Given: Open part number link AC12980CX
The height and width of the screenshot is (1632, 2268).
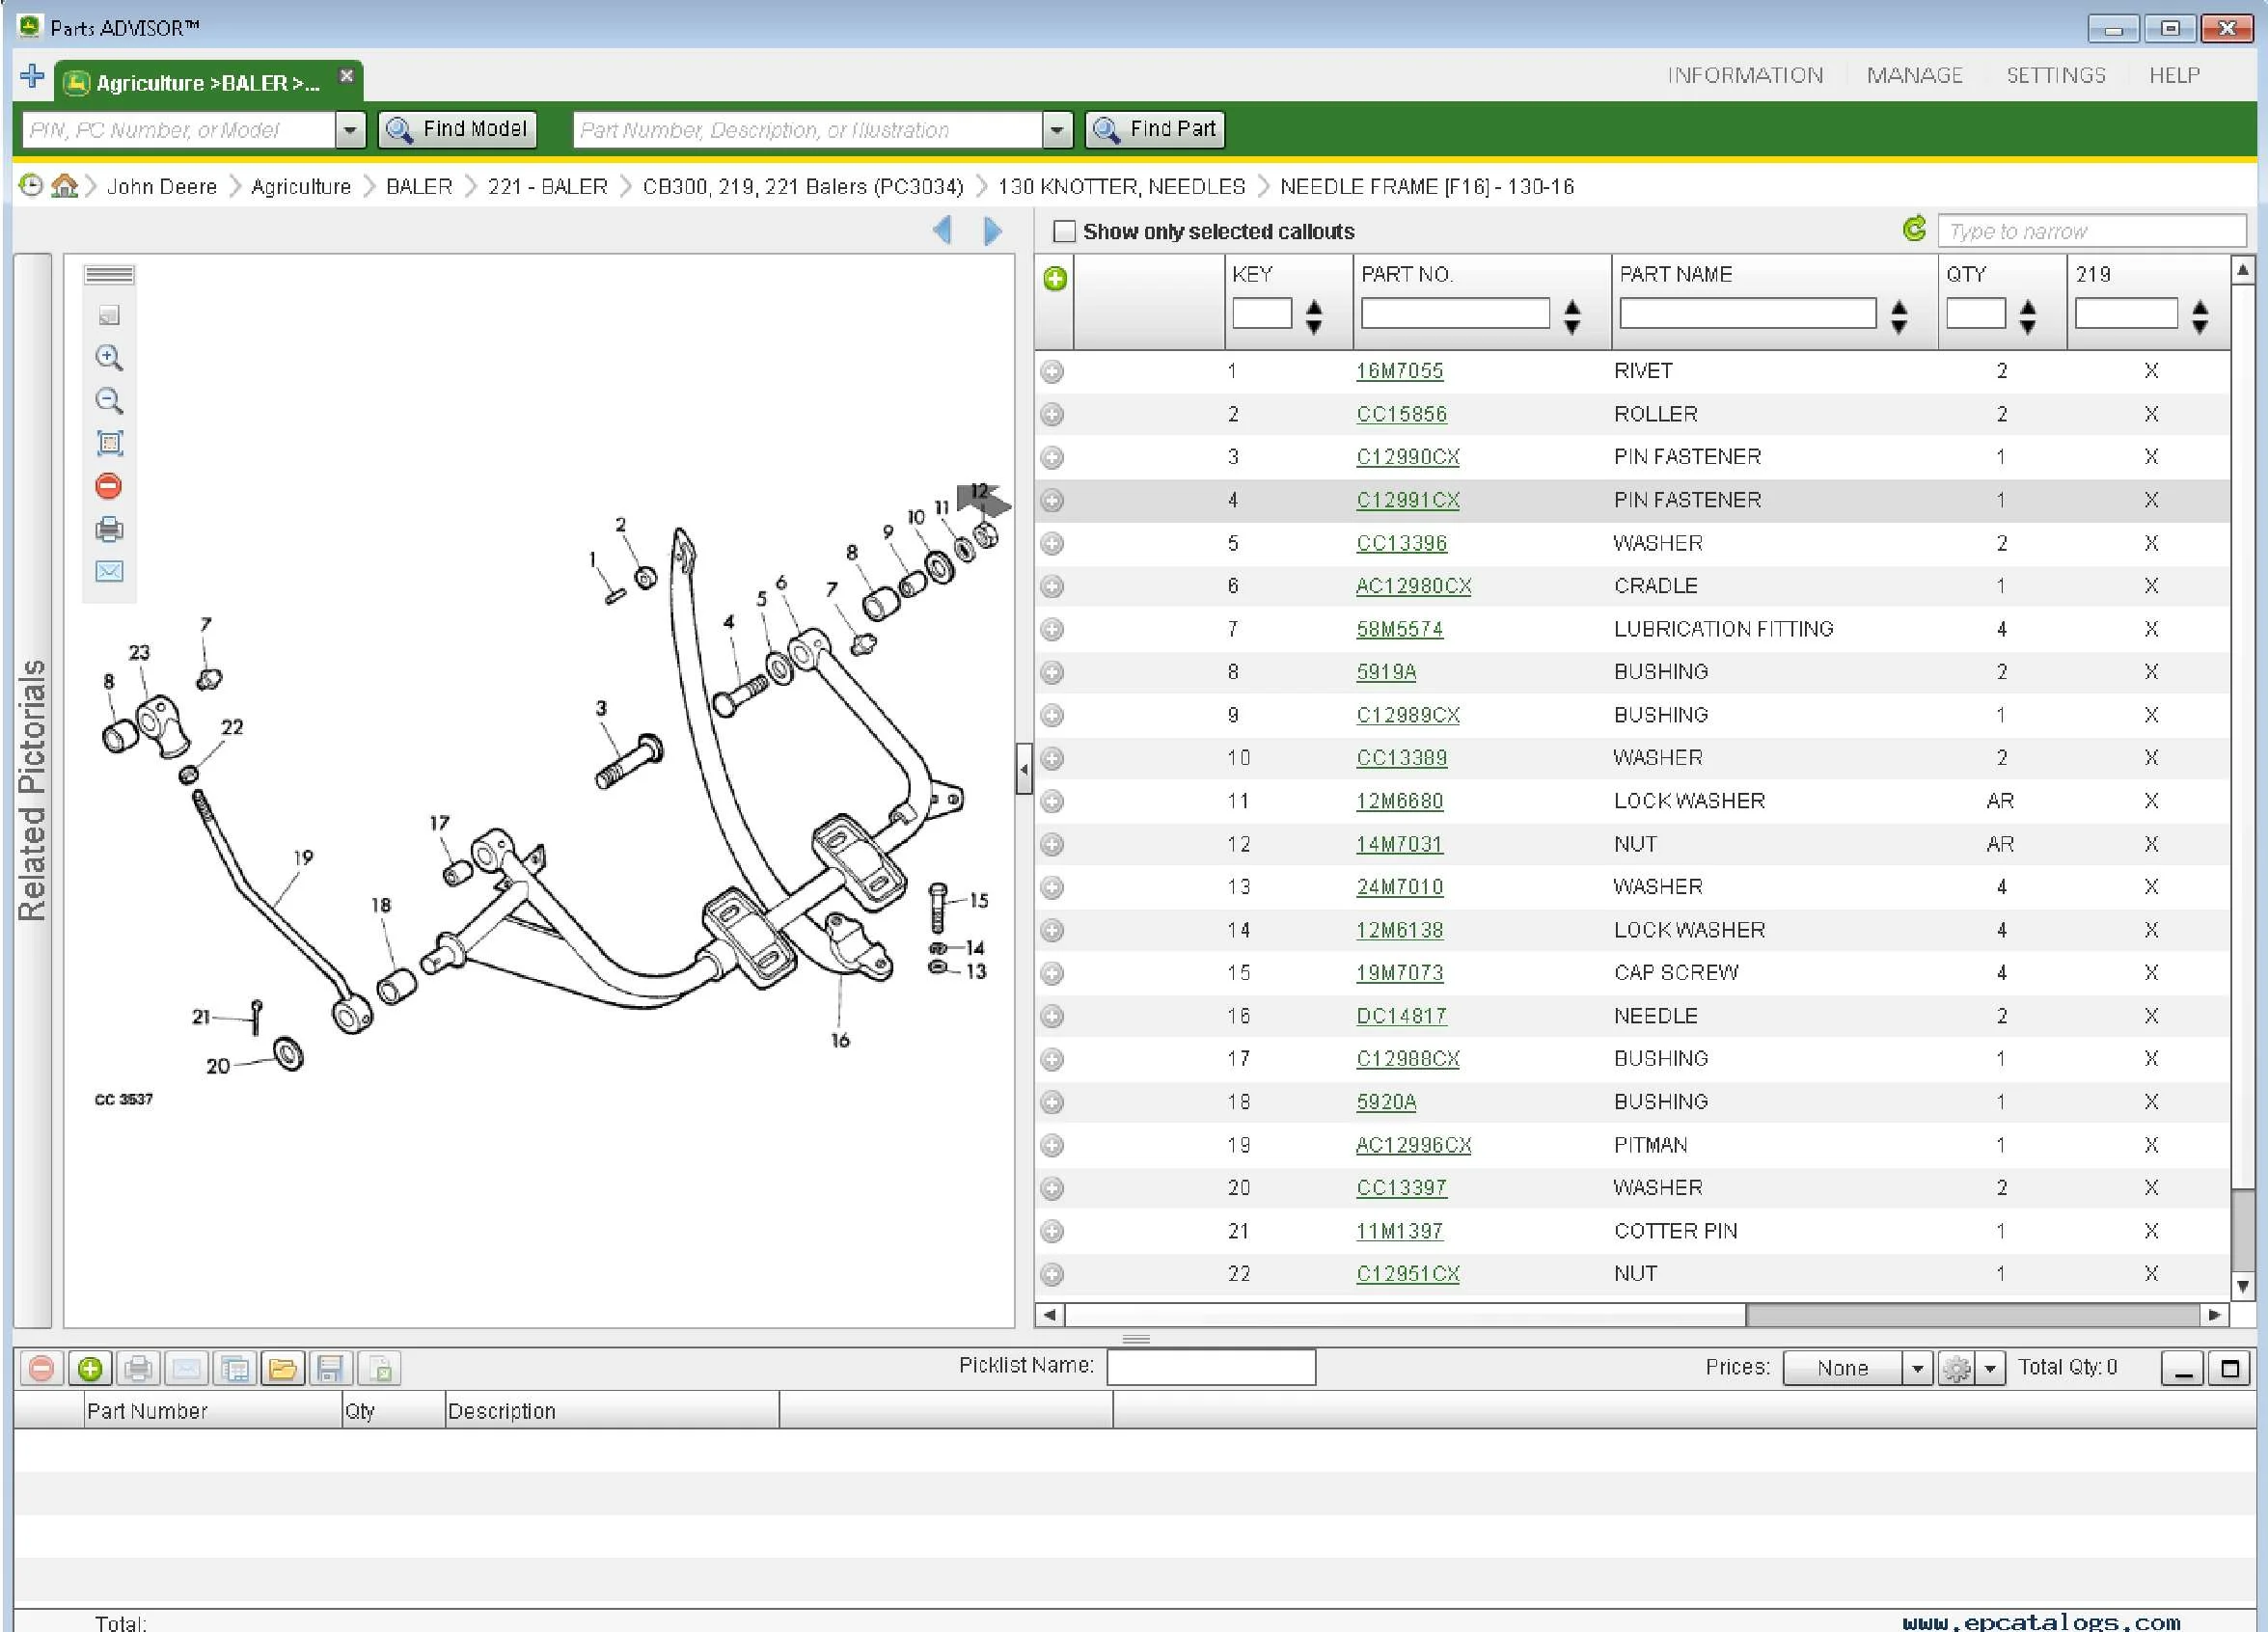Looking at the screenshot, I should coord(1413,586).
